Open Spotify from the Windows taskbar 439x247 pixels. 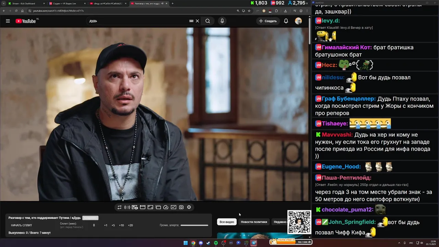pyautogui.click(x=216, y=243)
